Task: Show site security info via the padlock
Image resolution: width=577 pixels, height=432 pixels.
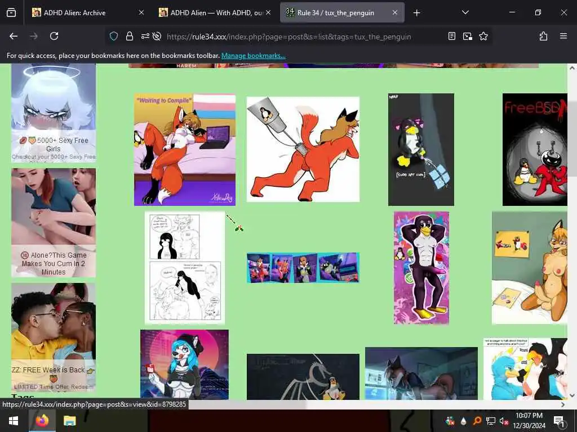Action: 130,36
